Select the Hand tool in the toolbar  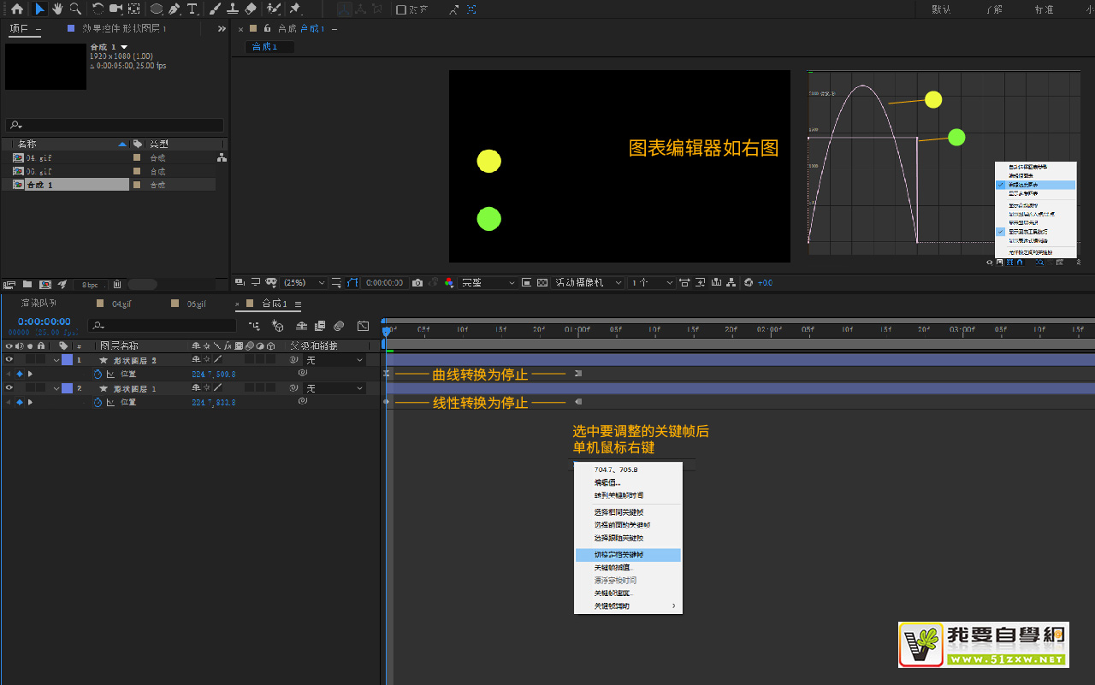pos(57,9)
